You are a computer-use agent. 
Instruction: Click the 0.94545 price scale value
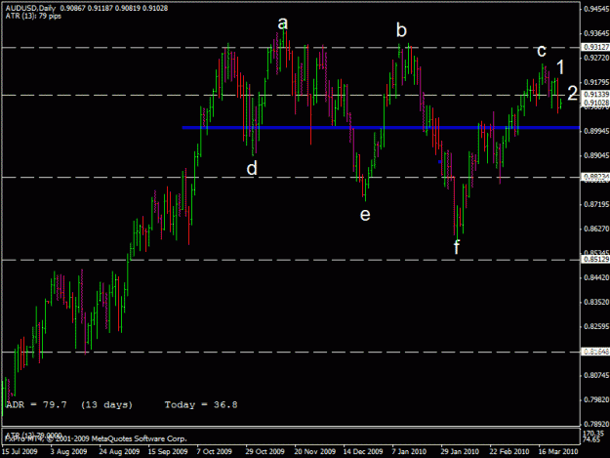tap(596, 10)
